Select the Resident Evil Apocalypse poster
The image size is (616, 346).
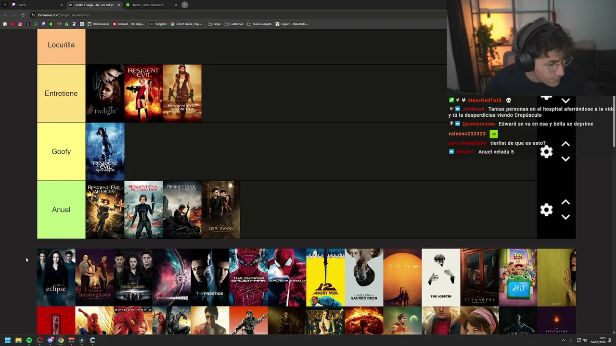coord(105,152)
